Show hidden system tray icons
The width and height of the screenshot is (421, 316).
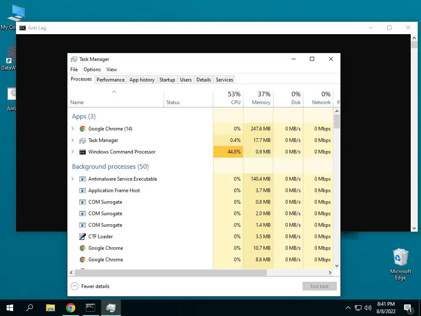pos(348,308)
